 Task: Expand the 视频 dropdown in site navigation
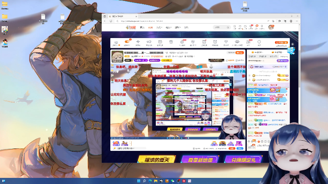169,27
